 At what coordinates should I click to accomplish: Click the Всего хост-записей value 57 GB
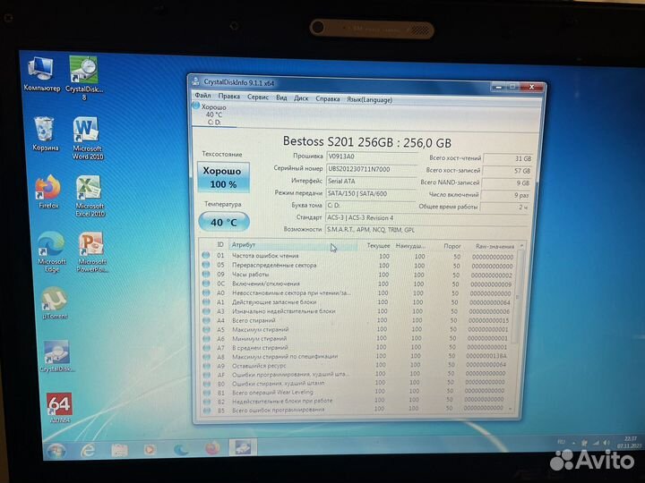click(x=507, y=171)
